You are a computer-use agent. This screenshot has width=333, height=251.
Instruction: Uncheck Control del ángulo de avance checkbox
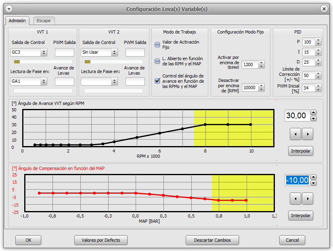tap(157, 81)
